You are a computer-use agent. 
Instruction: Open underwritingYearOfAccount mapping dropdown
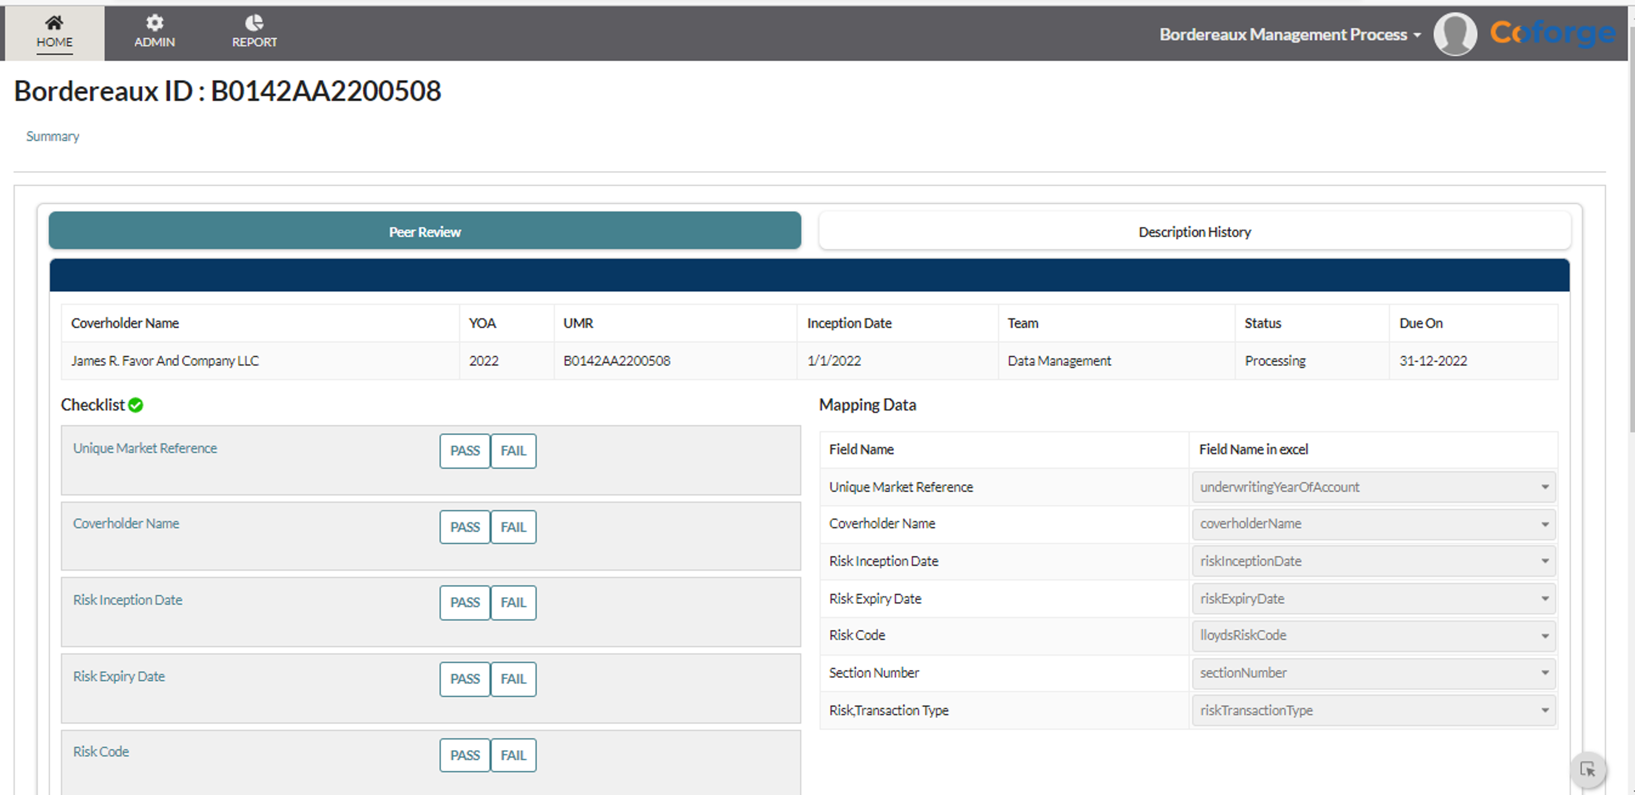[x=1374, y=487]
